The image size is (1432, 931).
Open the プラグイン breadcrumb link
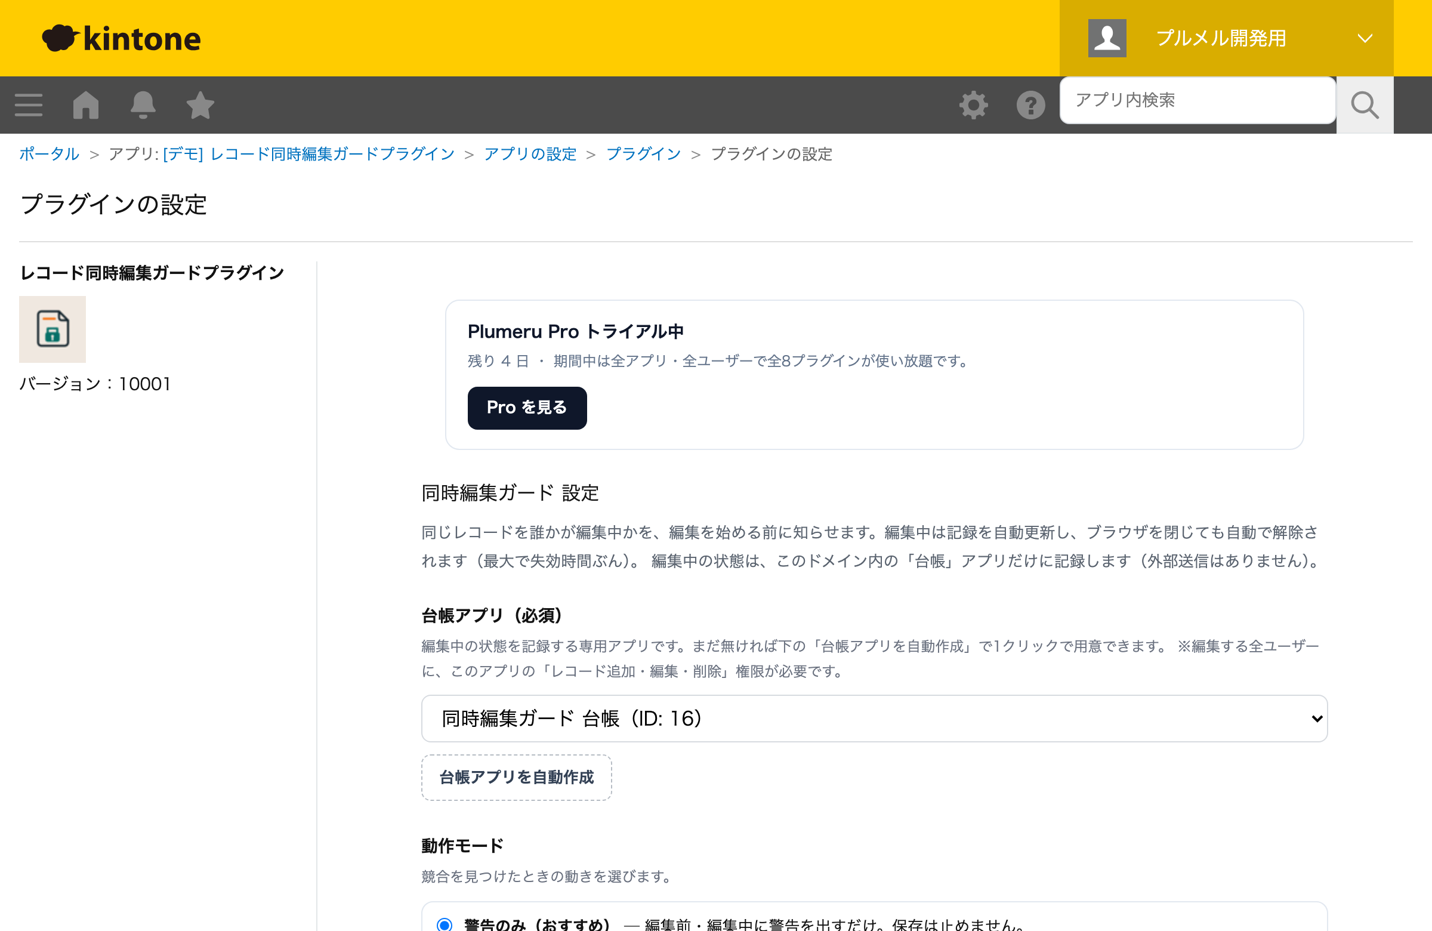pyautogui.click(x=643, y=154)
